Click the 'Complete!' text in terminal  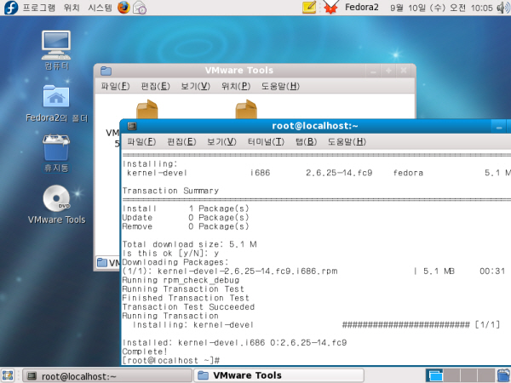click(x=145, y=352)
